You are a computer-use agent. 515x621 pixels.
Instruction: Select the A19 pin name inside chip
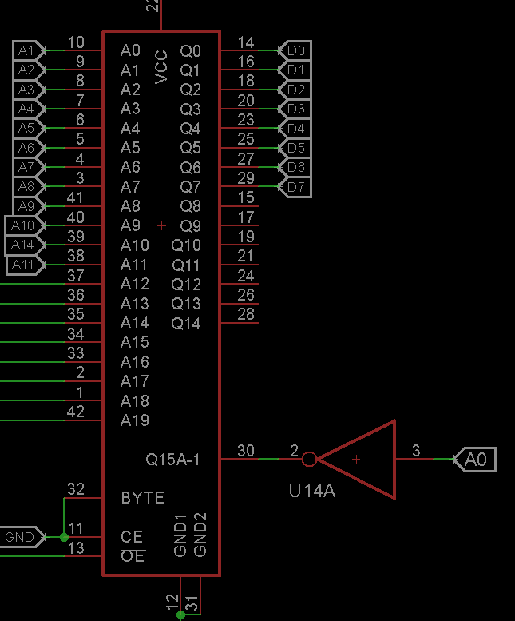134,420
